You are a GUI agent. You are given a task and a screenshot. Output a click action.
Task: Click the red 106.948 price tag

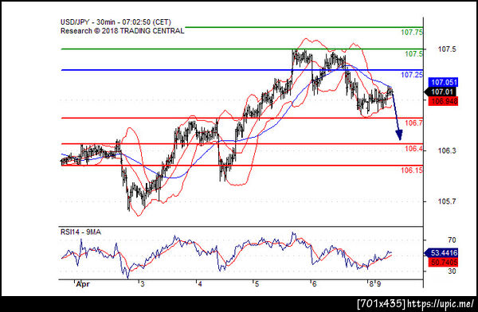[444, 101]
